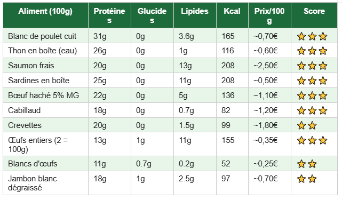
Task: Select the Œufs entiers star score
Action: [x=312, y=140]
